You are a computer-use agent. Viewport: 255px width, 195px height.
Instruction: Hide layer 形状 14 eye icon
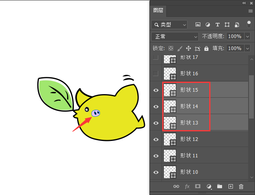[x=156, y=107]
